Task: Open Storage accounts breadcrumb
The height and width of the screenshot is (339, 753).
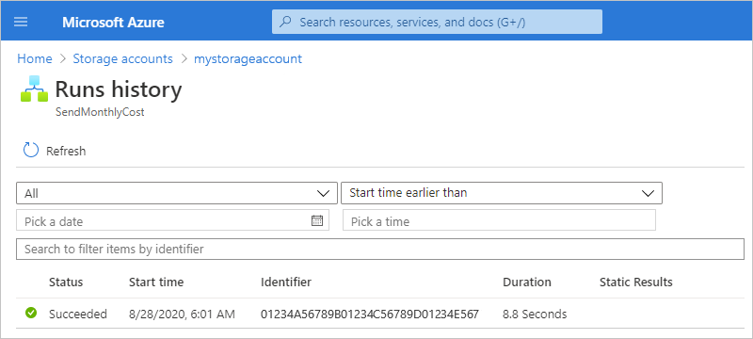Action: click(122, 58)
